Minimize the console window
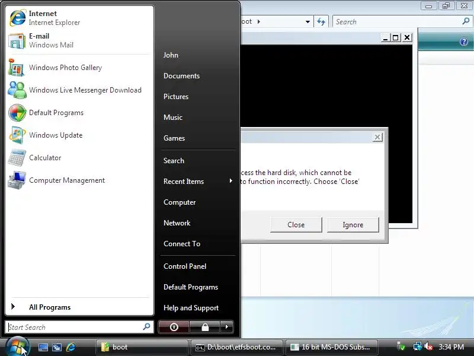 (x=385, y=37)
